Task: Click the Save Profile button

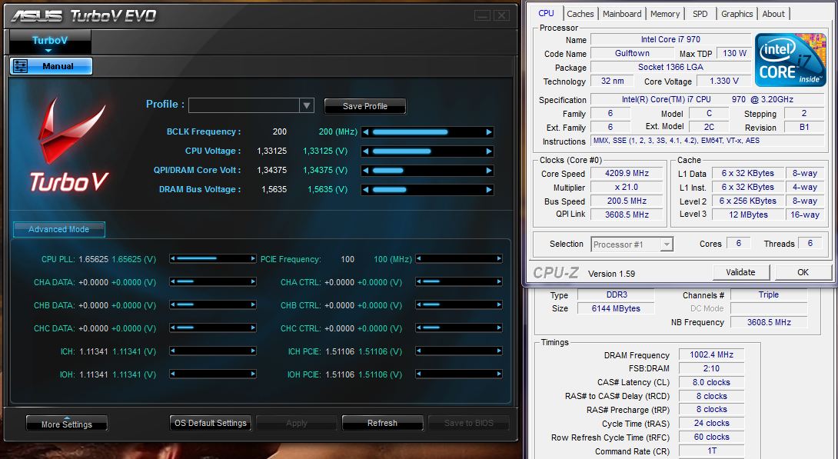Action: point(365,106)
